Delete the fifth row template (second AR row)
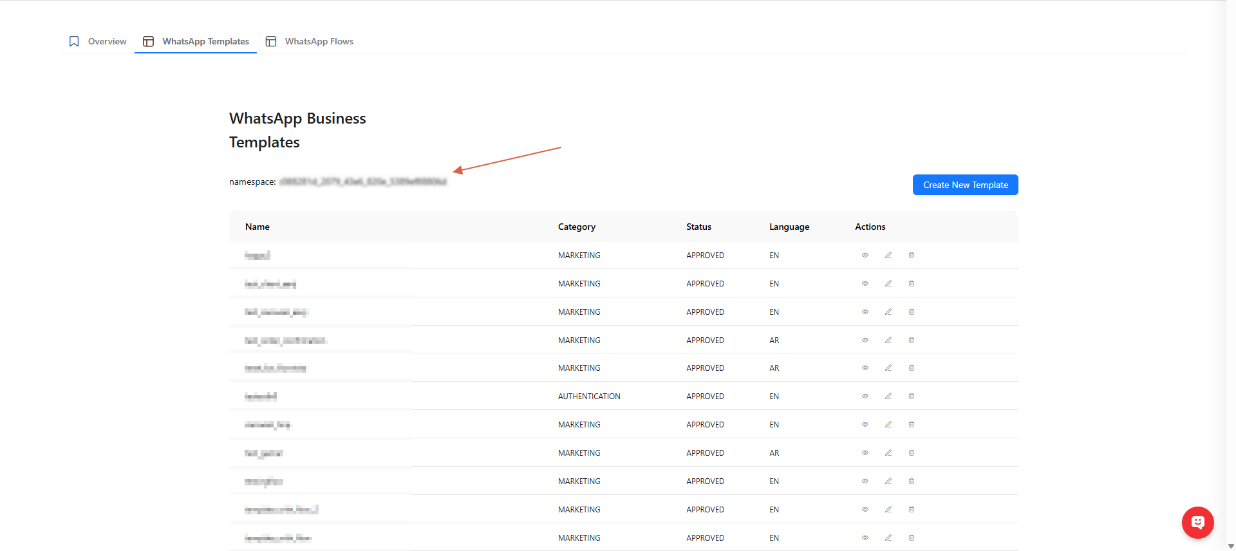Viewport: 1236px width, 551px height. point(912,368)
